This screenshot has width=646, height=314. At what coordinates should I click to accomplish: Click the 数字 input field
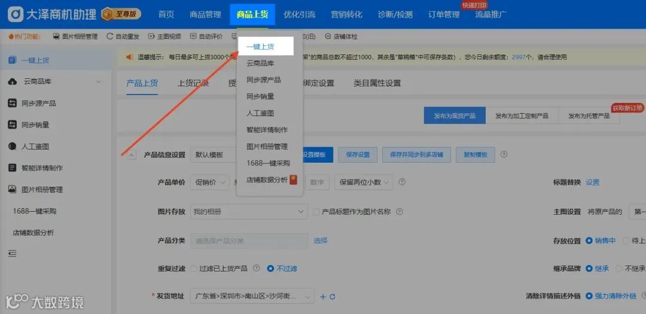[x=317, y=182]
